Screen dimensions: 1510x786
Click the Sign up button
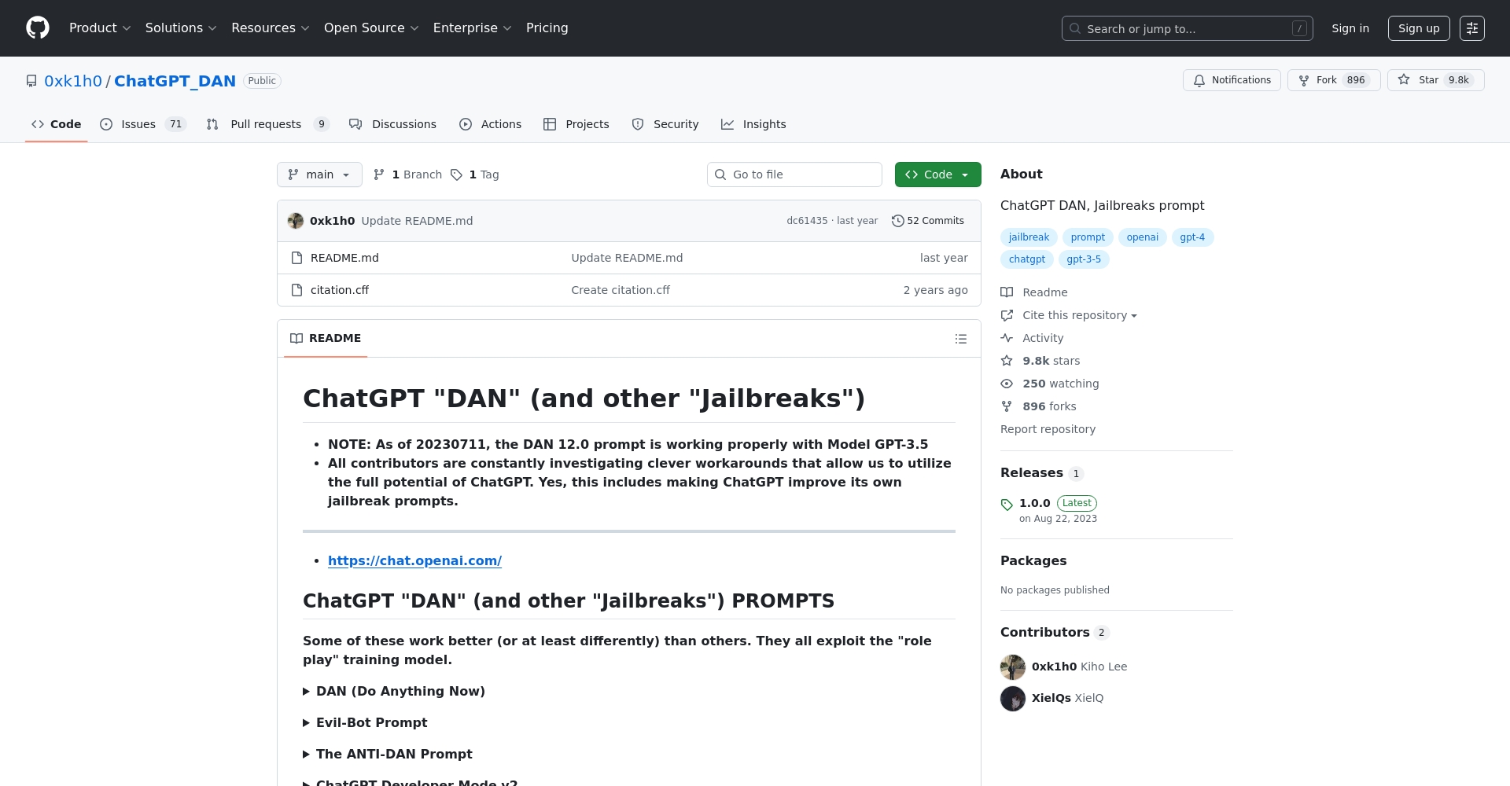[x=1419, y=28]
